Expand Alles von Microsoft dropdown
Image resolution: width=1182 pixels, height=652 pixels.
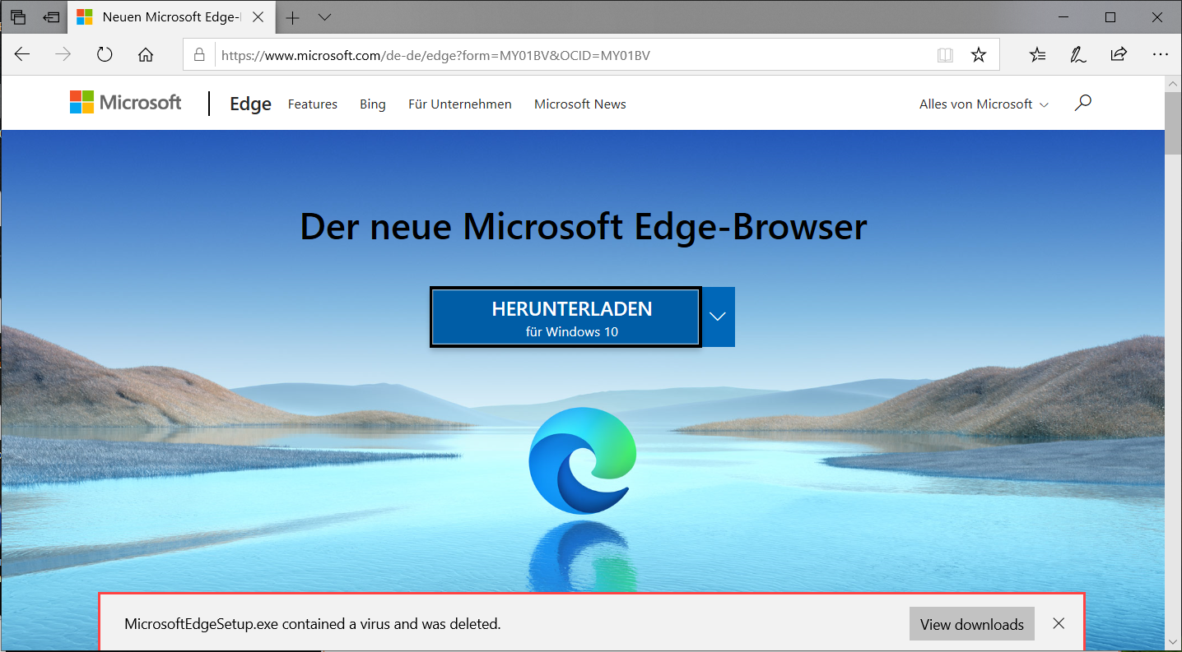tap(984, 104)
